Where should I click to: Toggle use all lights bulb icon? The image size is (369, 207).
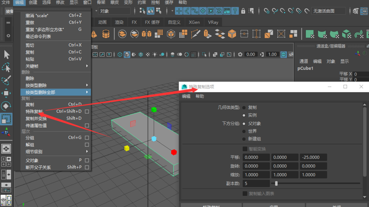(155, 54)
